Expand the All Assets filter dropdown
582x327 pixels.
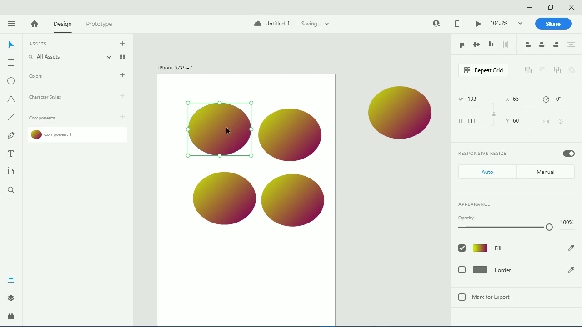[109, 57]
